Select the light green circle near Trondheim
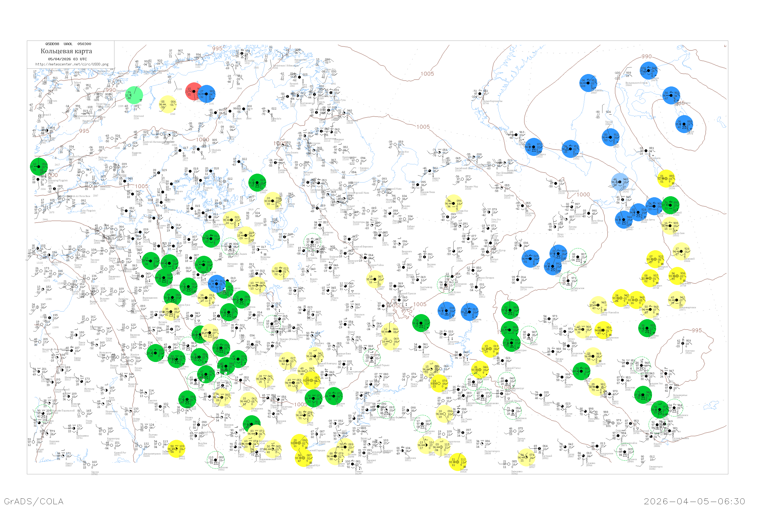Viewport: 761px width, 507px height. click(x=134, y=95)
